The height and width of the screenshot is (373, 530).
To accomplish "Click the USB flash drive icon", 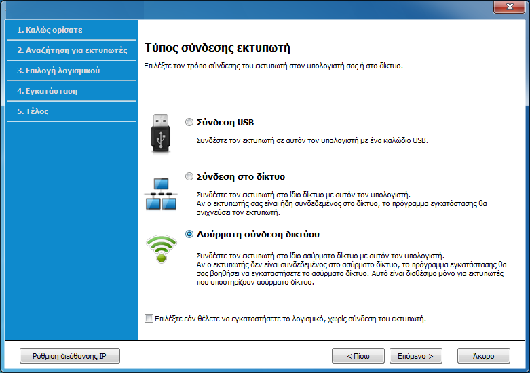I will click(x=161, y=134).
